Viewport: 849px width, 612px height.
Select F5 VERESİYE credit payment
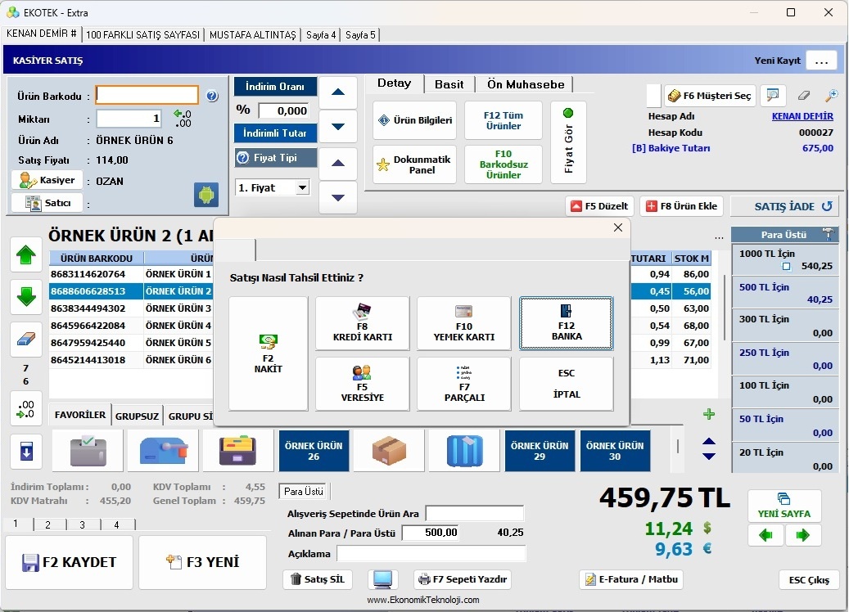[x=362, y=384]
